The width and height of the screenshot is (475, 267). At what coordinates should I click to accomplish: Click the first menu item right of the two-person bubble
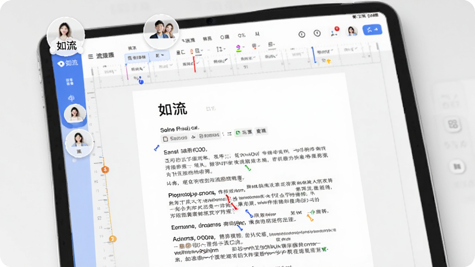[188, 41]
